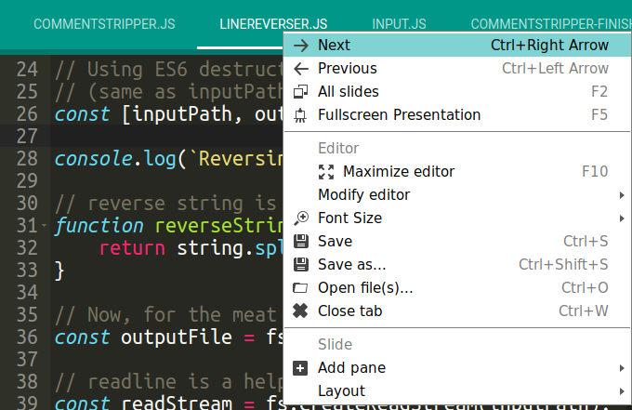Image resolution: width=632 pixels, height=410 pixels.
Task: Click the folder icon next to Open file(s)
Action: point(300,288)
